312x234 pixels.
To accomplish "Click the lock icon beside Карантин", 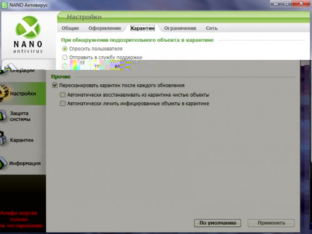I will click(x=3, y=138).
